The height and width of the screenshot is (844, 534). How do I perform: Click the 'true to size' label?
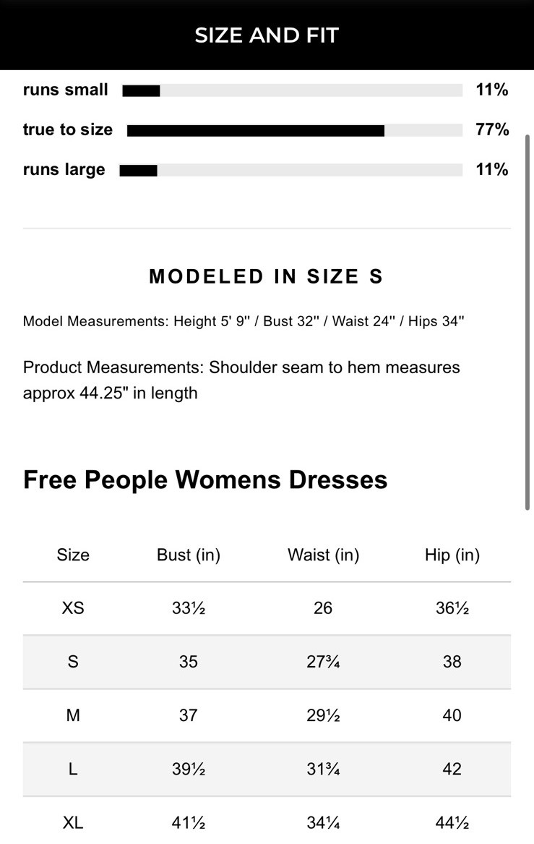tap(68, 129)
